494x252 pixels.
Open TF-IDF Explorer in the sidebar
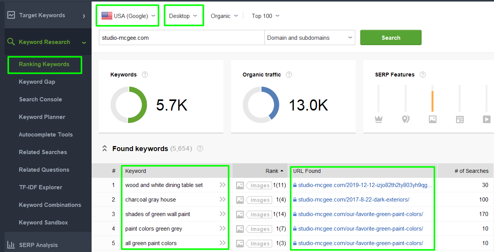click(x=40, y=187)
